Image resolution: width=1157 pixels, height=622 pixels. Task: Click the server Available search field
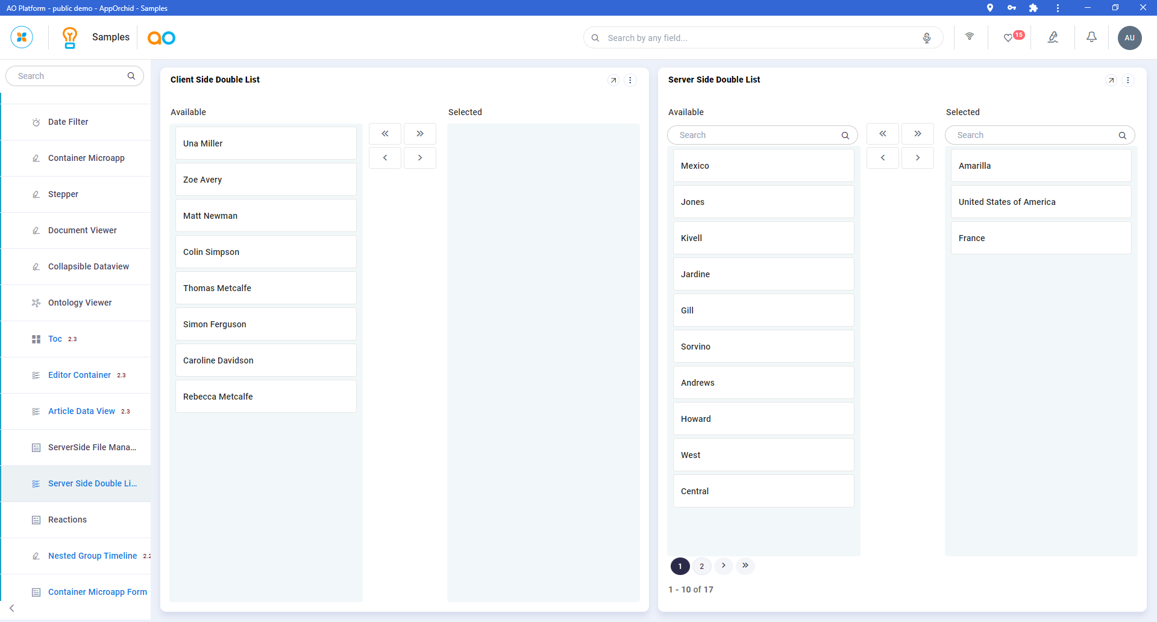[757, 135]
